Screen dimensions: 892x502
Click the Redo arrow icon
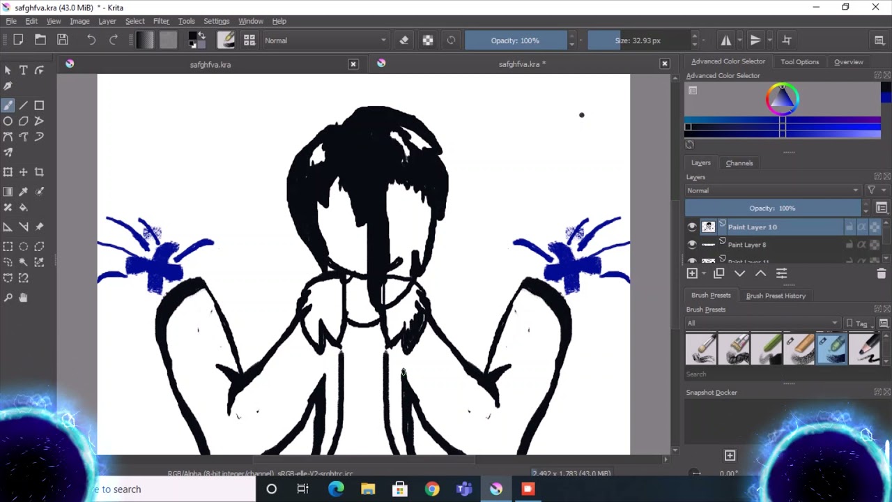(x=114, y=40)
